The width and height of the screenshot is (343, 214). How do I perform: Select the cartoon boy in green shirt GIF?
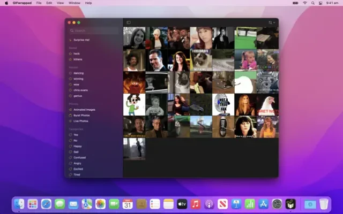click(135, 105)
